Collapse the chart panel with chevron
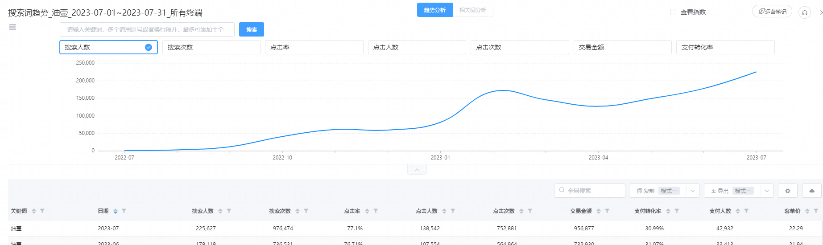The image size is (823, 245). (x=417, y=170)
